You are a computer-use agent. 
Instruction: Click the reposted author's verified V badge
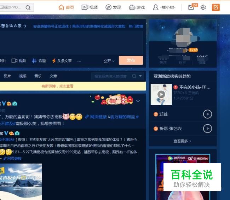6,133
